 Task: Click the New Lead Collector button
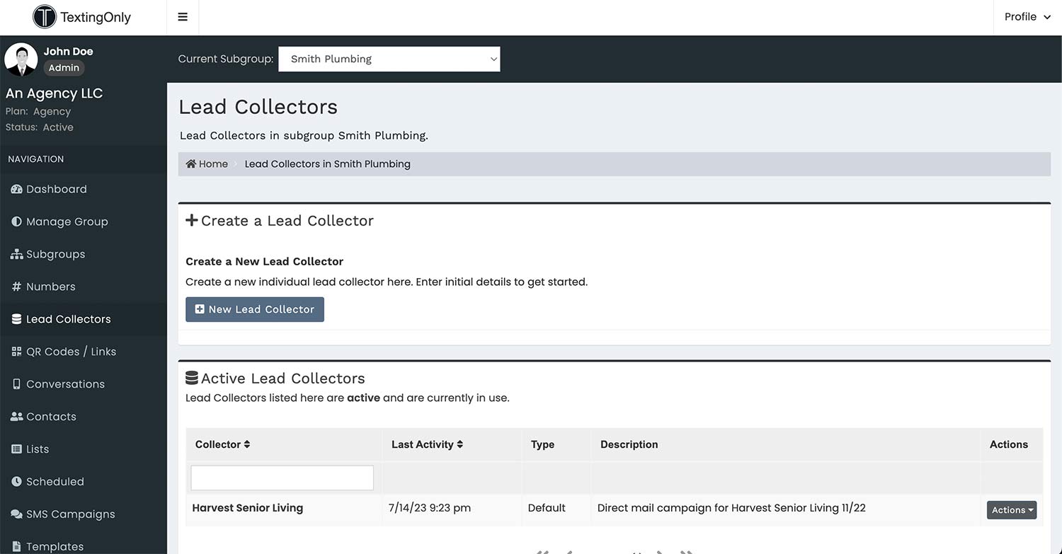point(254,309)
